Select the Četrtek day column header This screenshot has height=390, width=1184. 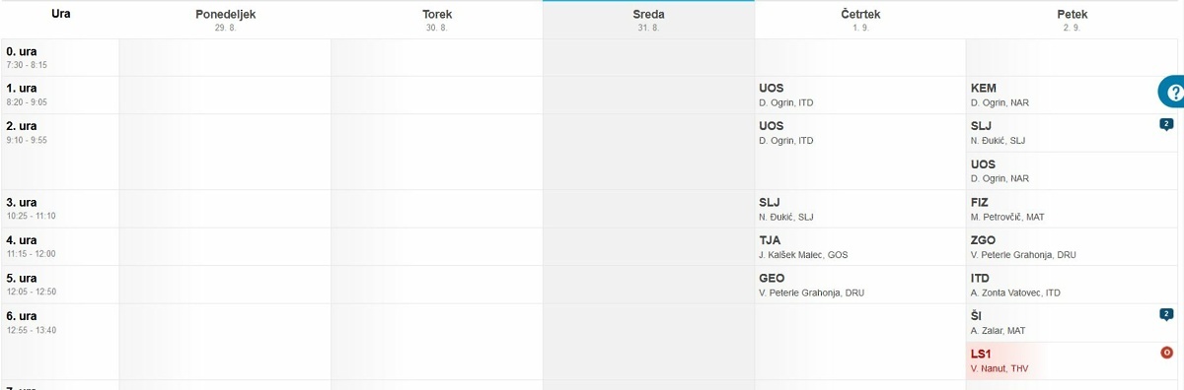(x=860, y=20)
